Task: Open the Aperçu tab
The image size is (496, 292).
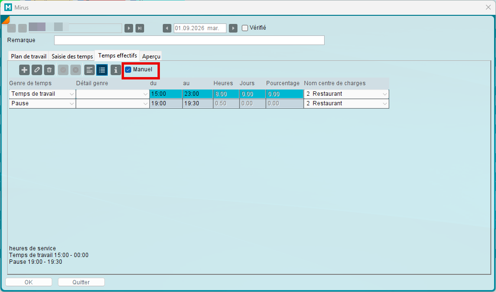Action: pos(151,56)
